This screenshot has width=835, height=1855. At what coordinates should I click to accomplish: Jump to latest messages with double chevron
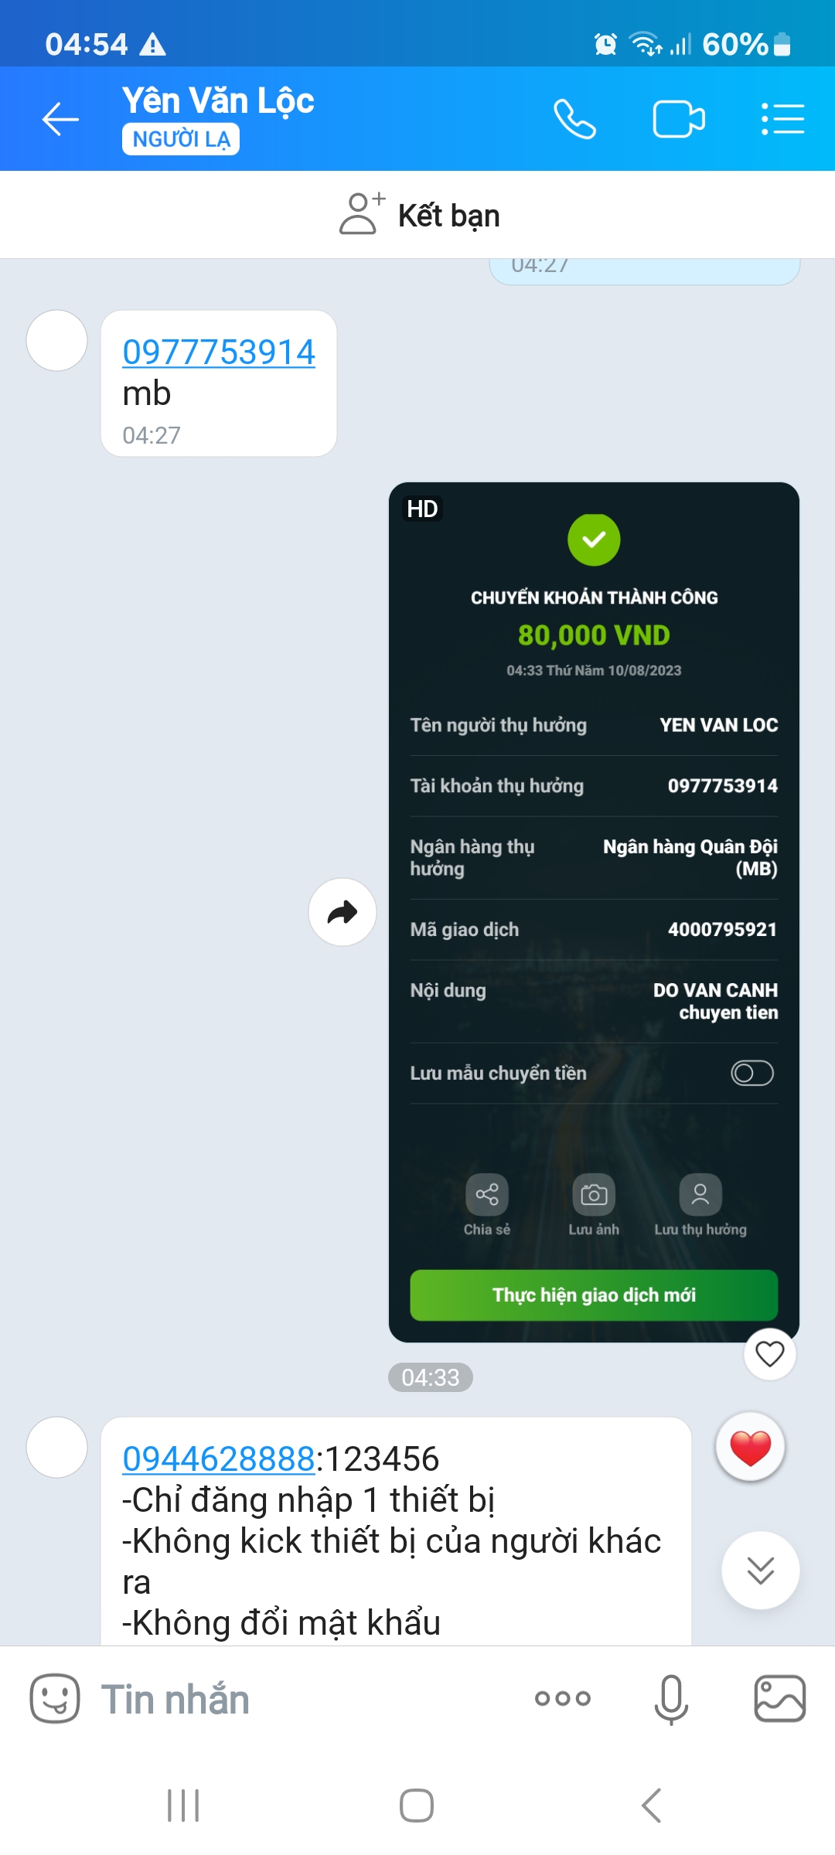761,1571
